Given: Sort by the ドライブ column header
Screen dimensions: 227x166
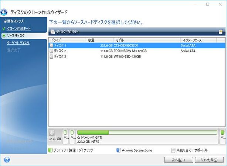Looking at the screenshot, I should click(x=67, y=40).
